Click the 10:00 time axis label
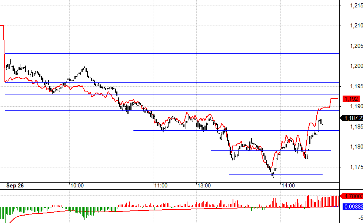Screen dimensions: 363x223 tap(77, 186)
